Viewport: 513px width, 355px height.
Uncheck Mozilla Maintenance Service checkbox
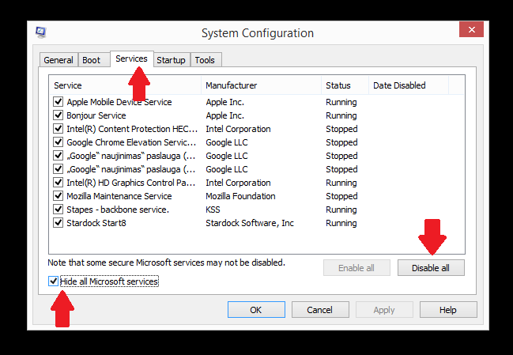[58, 196]
